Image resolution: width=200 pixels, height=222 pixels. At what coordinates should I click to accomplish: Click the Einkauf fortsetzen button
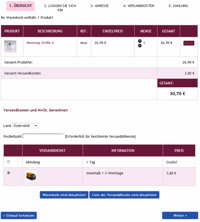19,216
